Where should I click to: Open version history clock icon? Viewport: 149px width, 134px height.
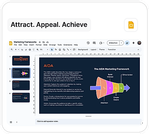coord(88,43)
